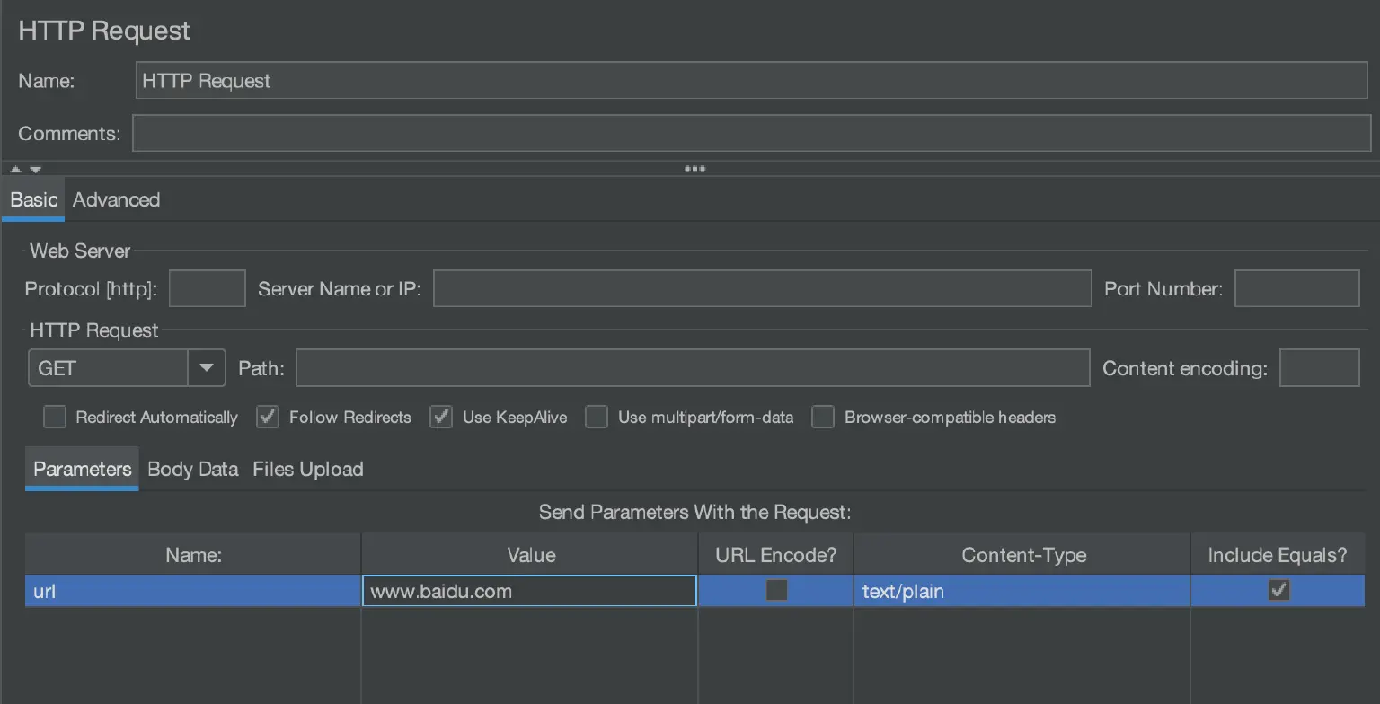Turn on Browser-compatible headers
The width and height of the screenshot is (1380, 704).
tap(822, 417)
